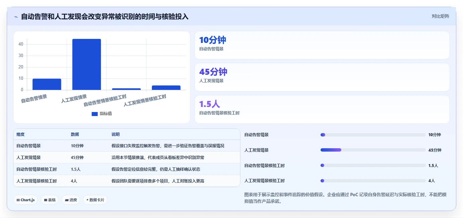Click the 1.5人 value in table
463x218 pixels.
pyautogui.click(x=75, y=169)
